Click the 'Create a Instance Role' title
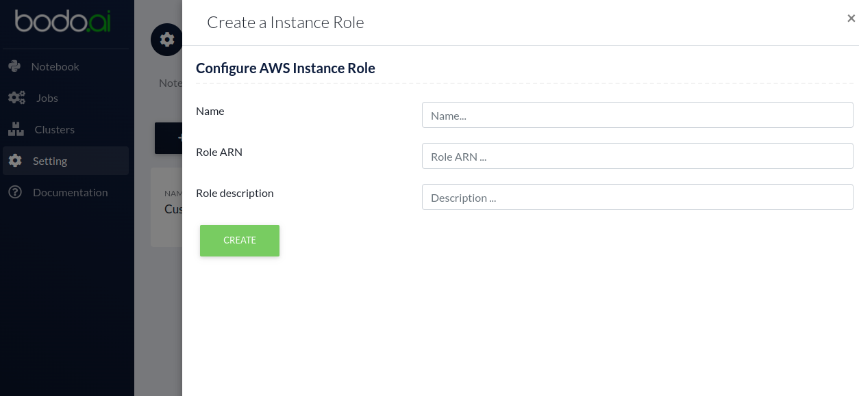859x396 pixels. coord(286,23)
